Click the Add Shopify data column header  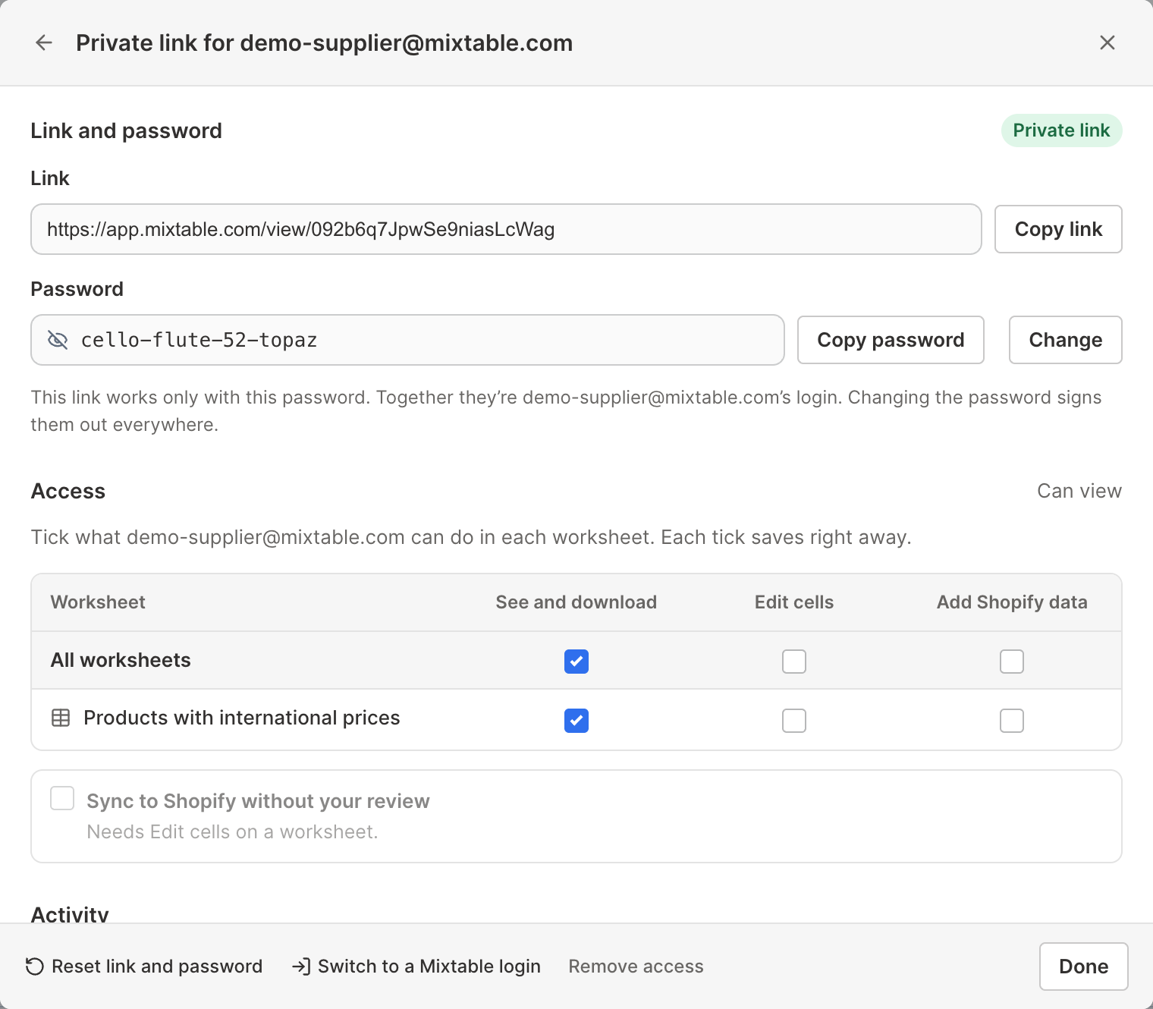(x=1012, y=602)
